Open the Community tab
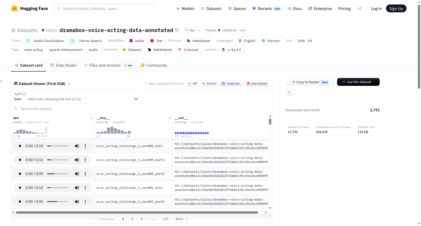421x226 pixels. click(x=154, y=65)
